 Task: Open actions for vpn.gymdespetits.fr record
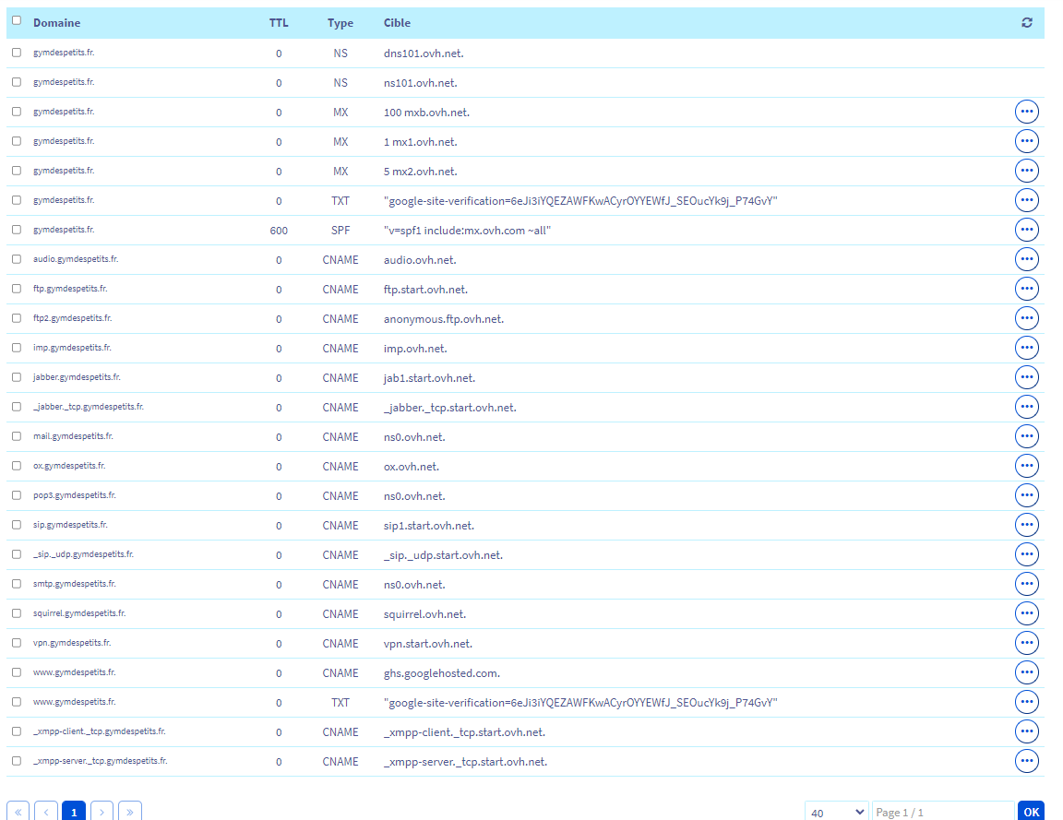point(1026,643)
